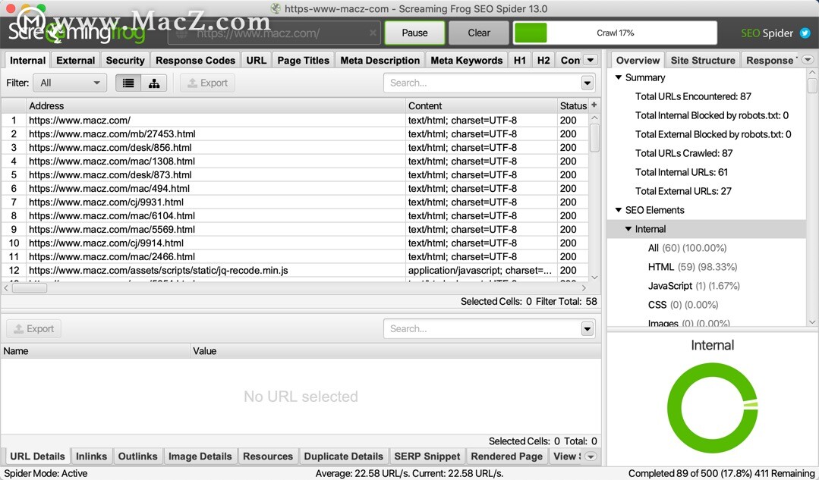Click the upper Export button
This screenshot has width=819, height=480.
pyautogui.click(x=207, y=83)
